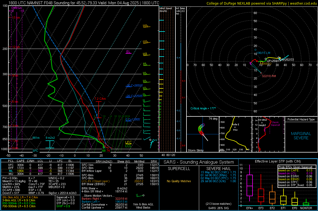Click the 'Bunkers Right = 322/18 kt' line

pos(105,199)
